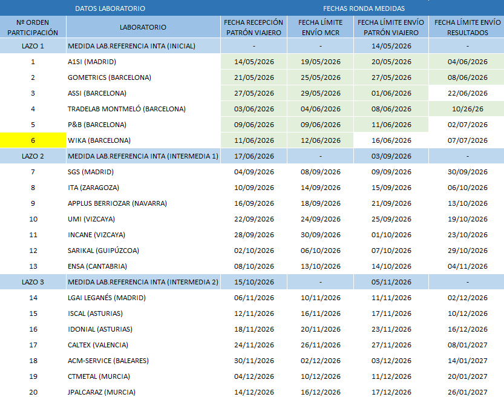Viewport: 504px width, 397px height.
Task: Select SGS (MADRID) cell
Action: point(143,172)
